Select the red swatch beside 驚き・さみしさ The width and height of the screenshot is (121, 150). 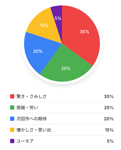(x=12, y=96)
